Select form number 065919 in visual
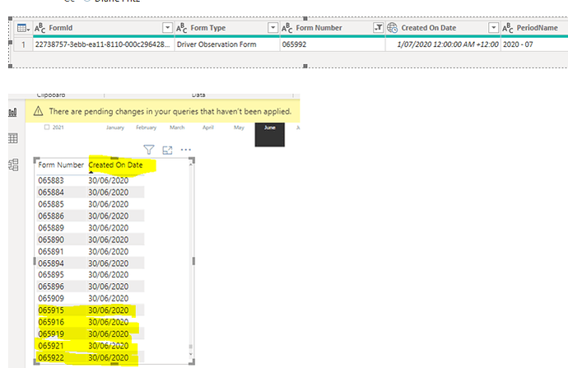 pos(51,334)
